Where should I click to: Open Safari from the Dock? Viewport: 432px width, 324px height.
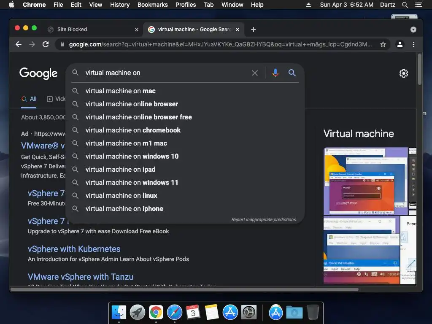[174, 313]
